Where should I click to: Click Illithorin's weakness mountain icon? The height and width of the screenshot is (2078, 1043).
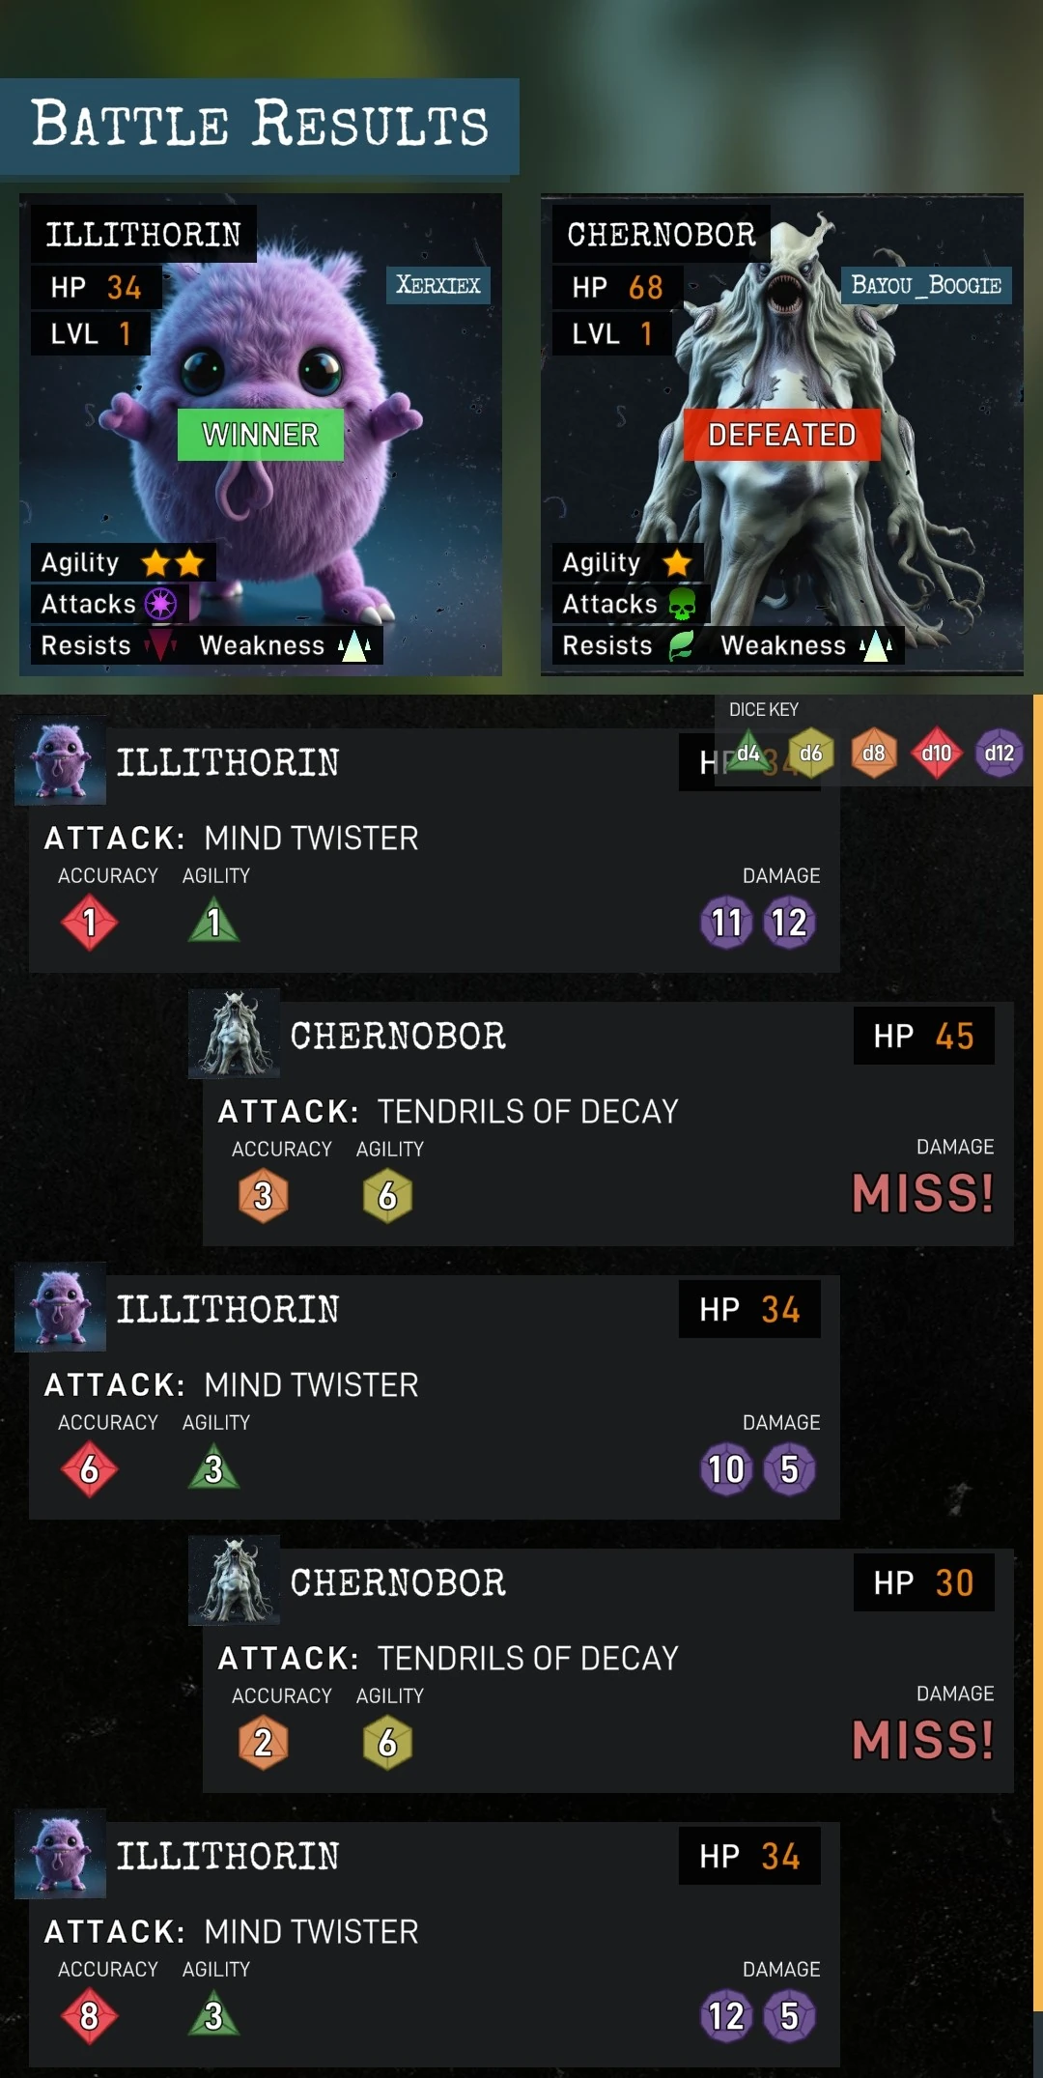tap(354, 645)
